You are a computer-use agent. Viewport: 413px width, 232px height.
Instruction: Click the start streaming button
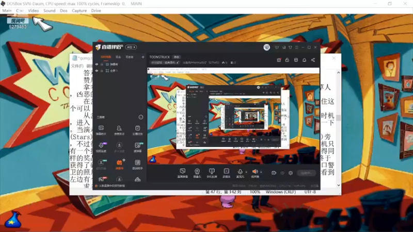click(x=306, y=173)
